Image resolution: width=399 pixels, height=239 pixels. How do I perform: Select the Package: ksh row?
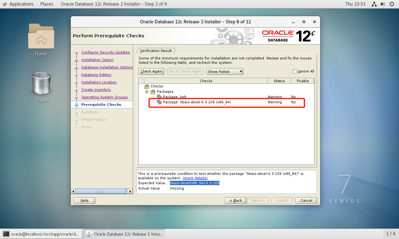click(226, 97)
